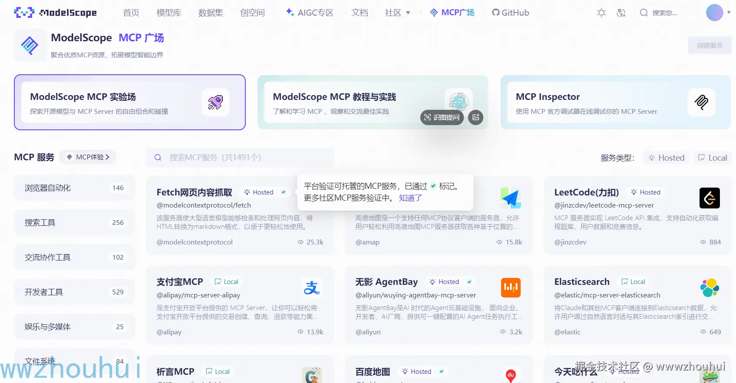The image size is (736, 383).
Task: Open the AIGC专区 section
Action: (310, 13)
